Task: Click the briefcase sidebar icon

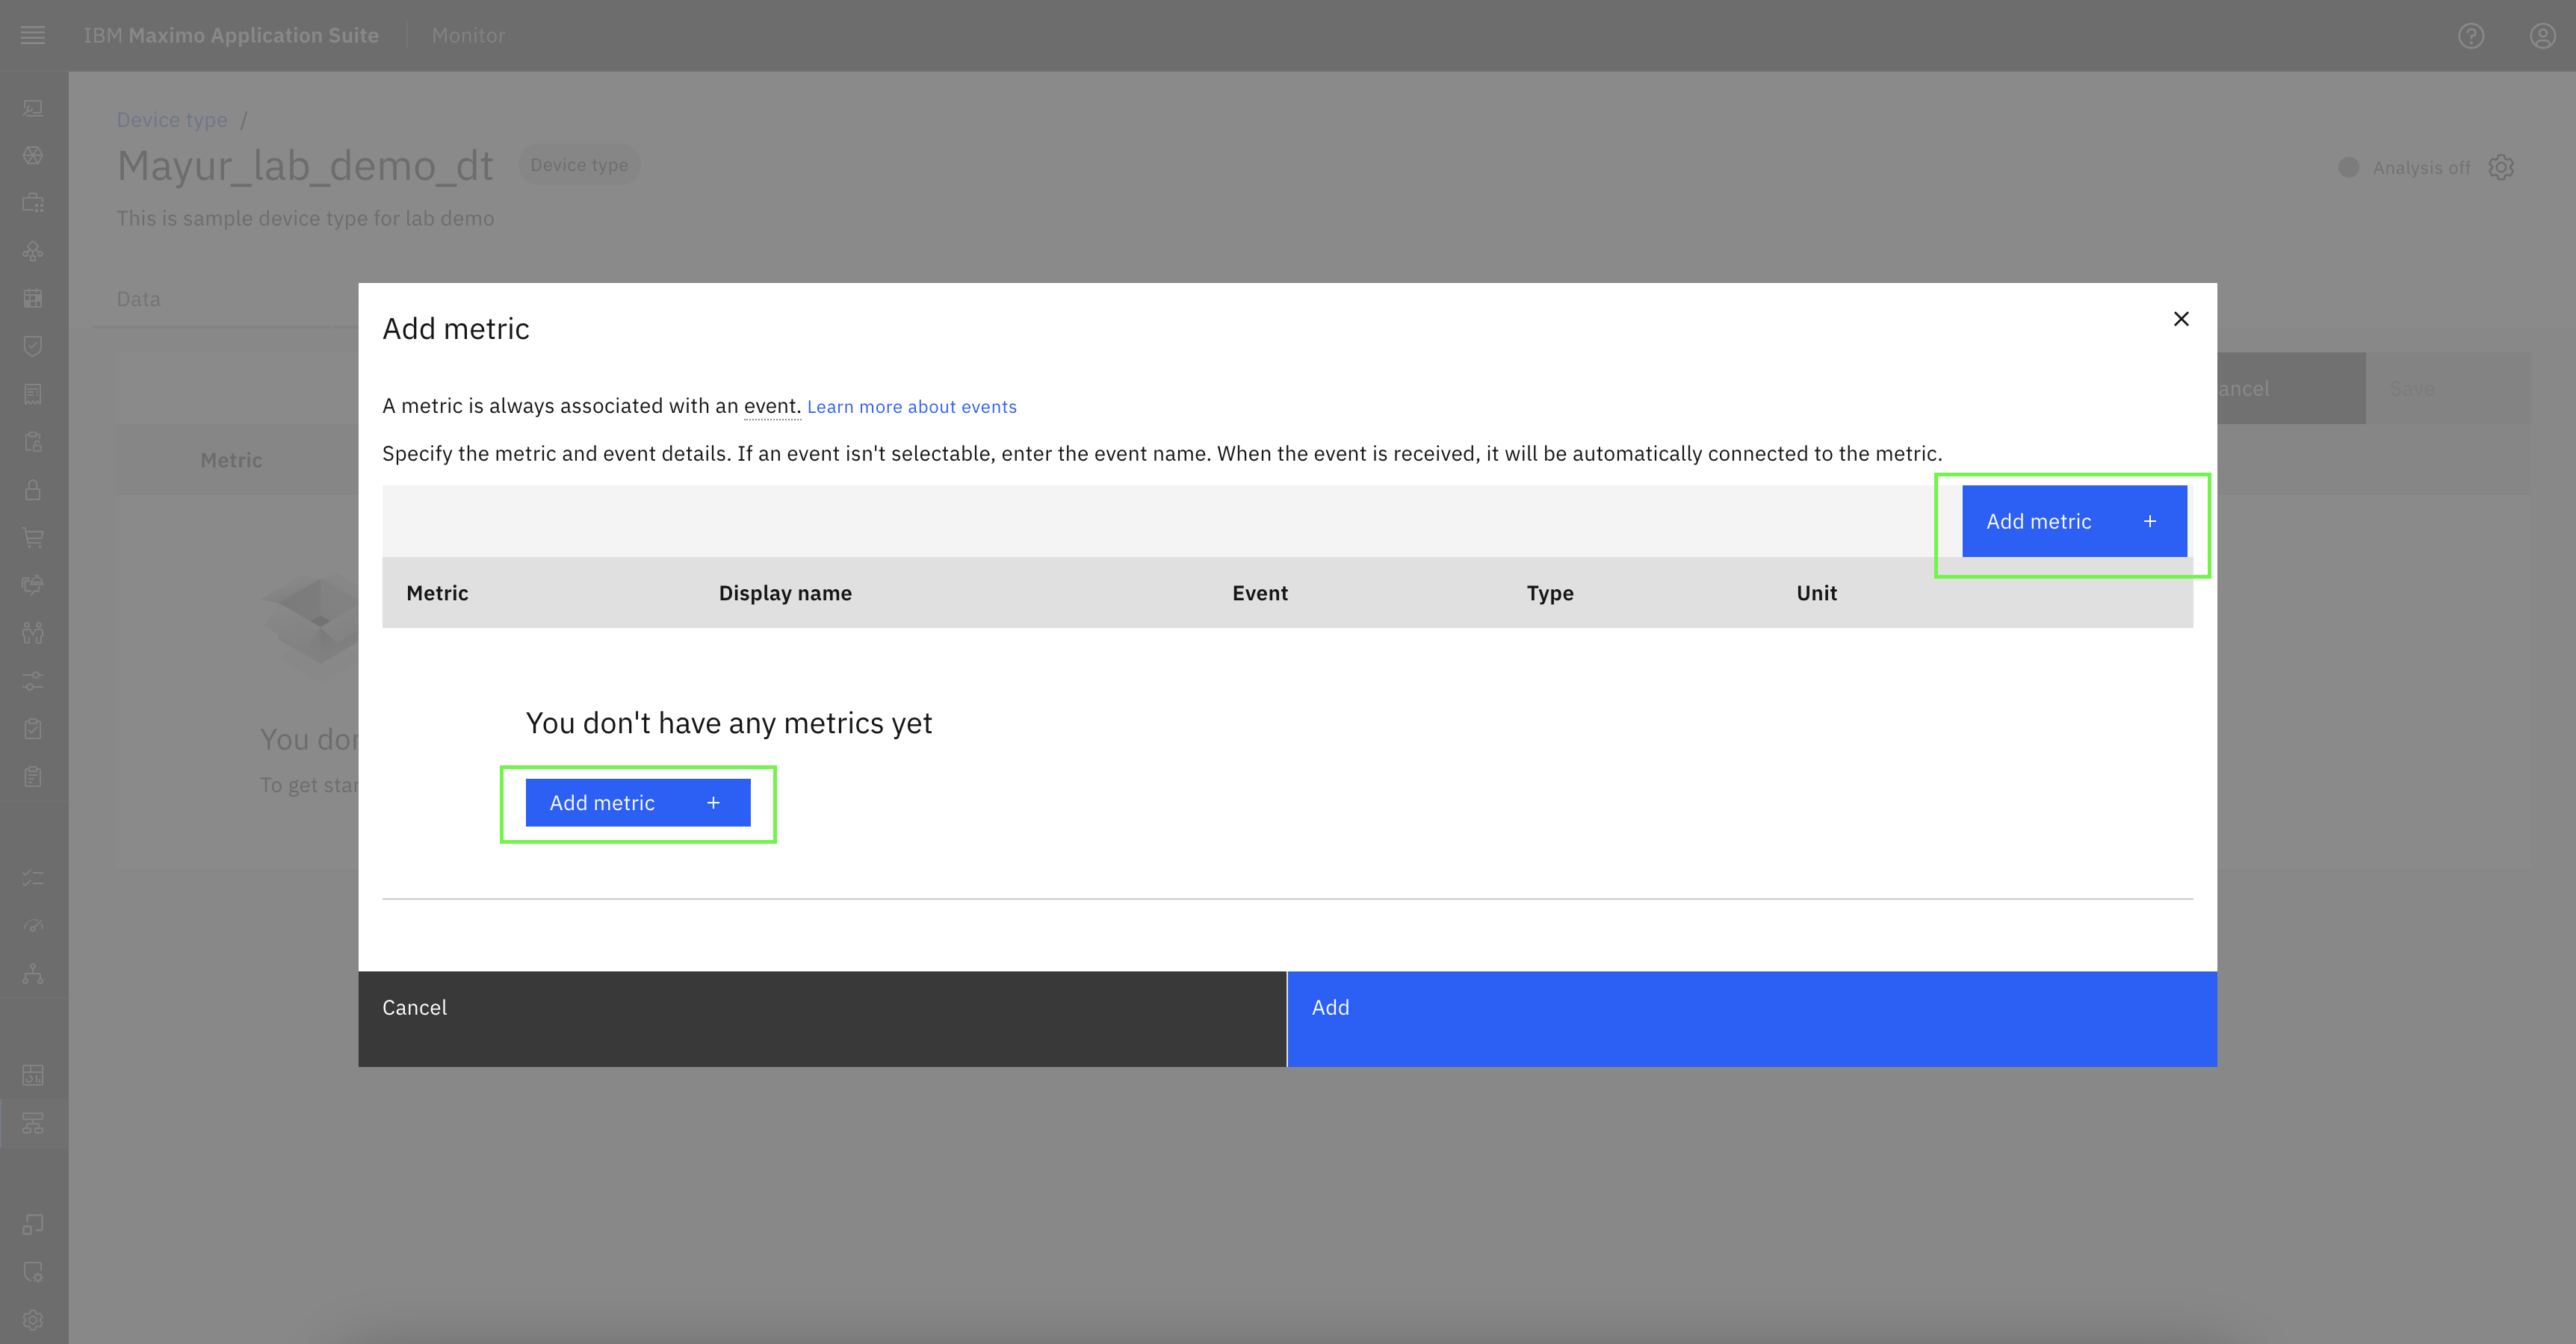Action: [x=33, y=203]
